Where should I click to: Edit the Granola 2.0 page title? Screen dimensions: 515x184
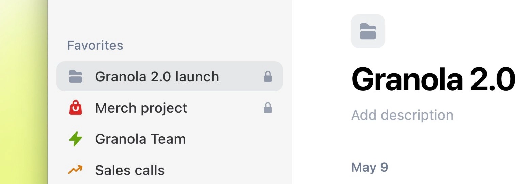click(x=433, y=79)
